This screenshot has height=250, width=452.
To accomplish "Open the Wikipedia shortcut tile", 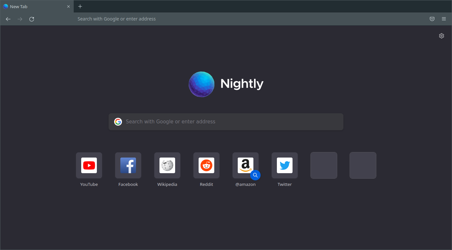I will pyautogui.click(x=167, y=165).
